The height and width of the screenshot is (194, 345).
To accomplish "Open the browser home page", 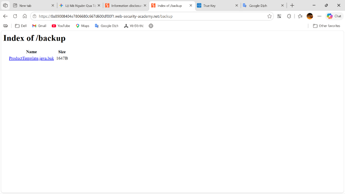I will pos(25,16).
